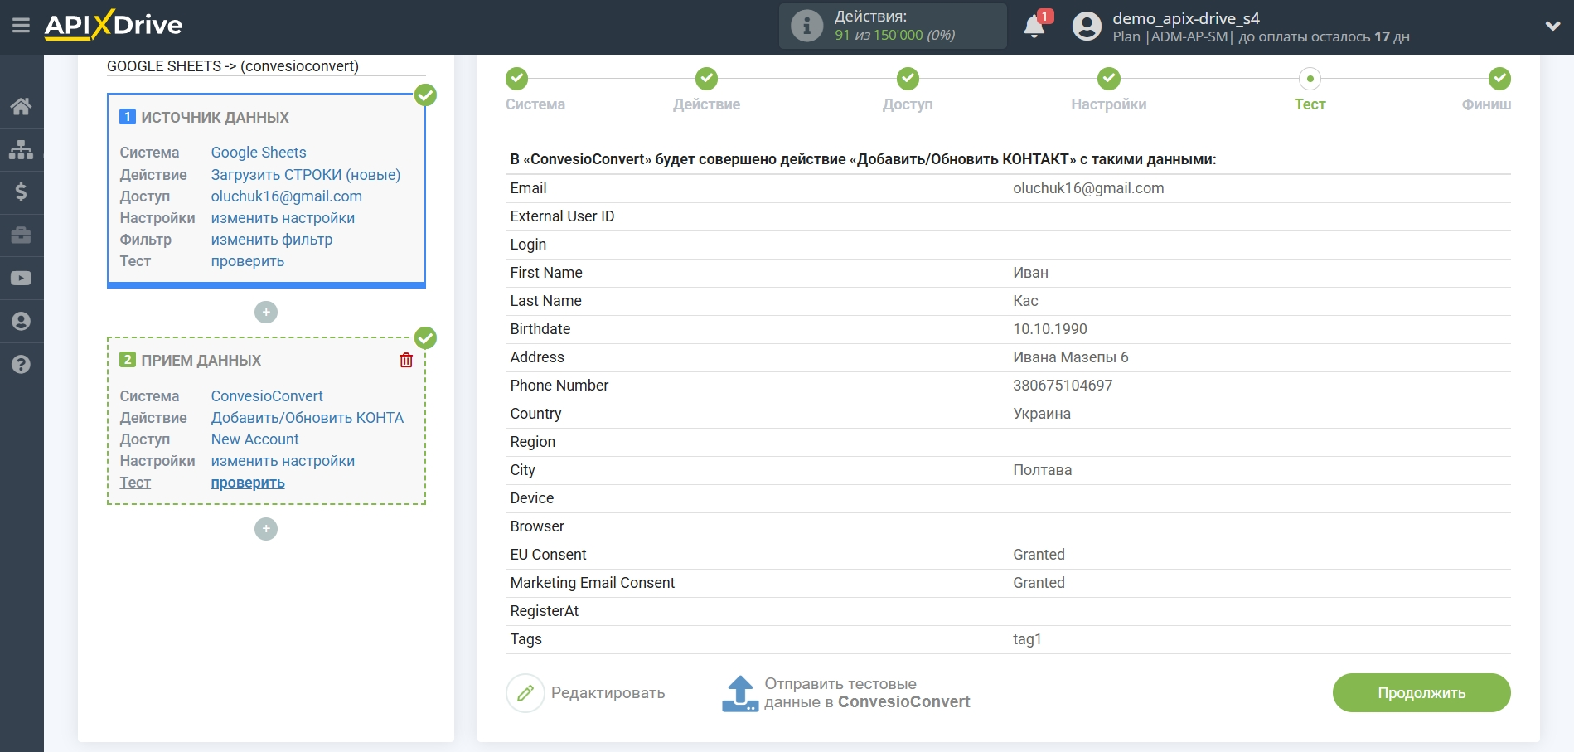Add a step below the data receiving block
Viewport: 1574px width, 752px height.
tap(266, 529)
